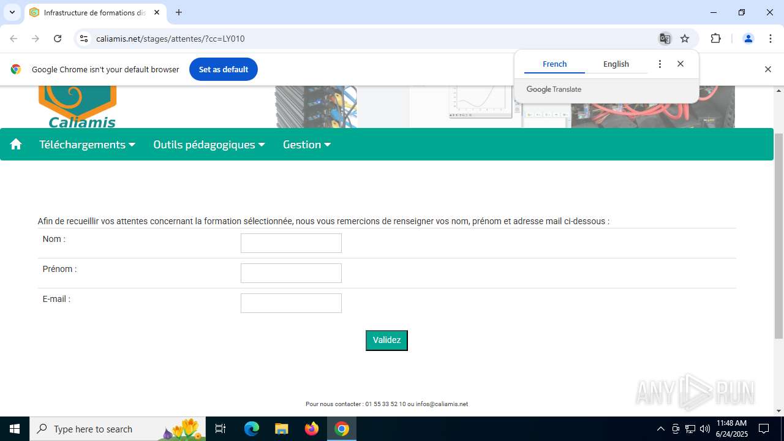This screenshot has height=441, width=784.
Task: Focus the Nom input field
Action: pos(291,243)
